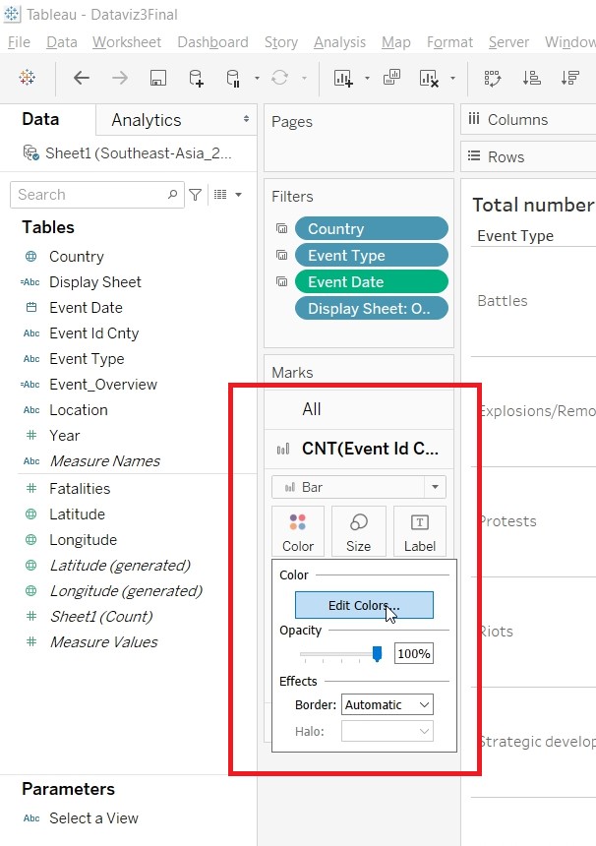The image size is (596, 846).
Task: Sort ascending using the toolbar icon
Action: pos(530,79)
